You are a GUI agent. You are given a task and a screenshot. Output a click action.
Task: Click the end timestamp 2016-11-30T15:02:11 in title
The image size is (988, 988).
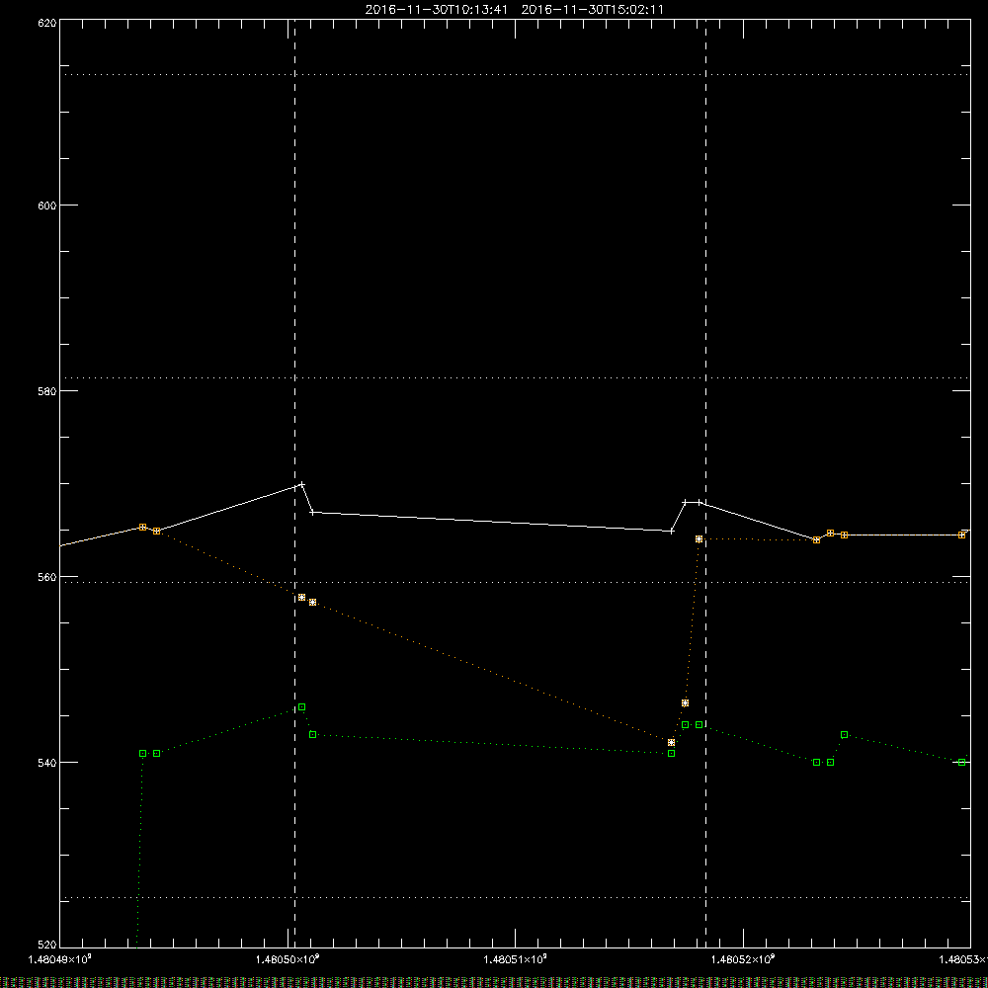pyautogui.click(x=592, y=10)
